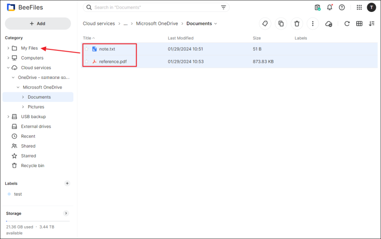Click the refresh icon
The width and height of the screenshot is (381, 239).
pos(347,23)
